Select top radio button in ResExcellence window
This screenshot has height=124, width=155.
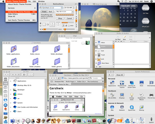(41, 23)
